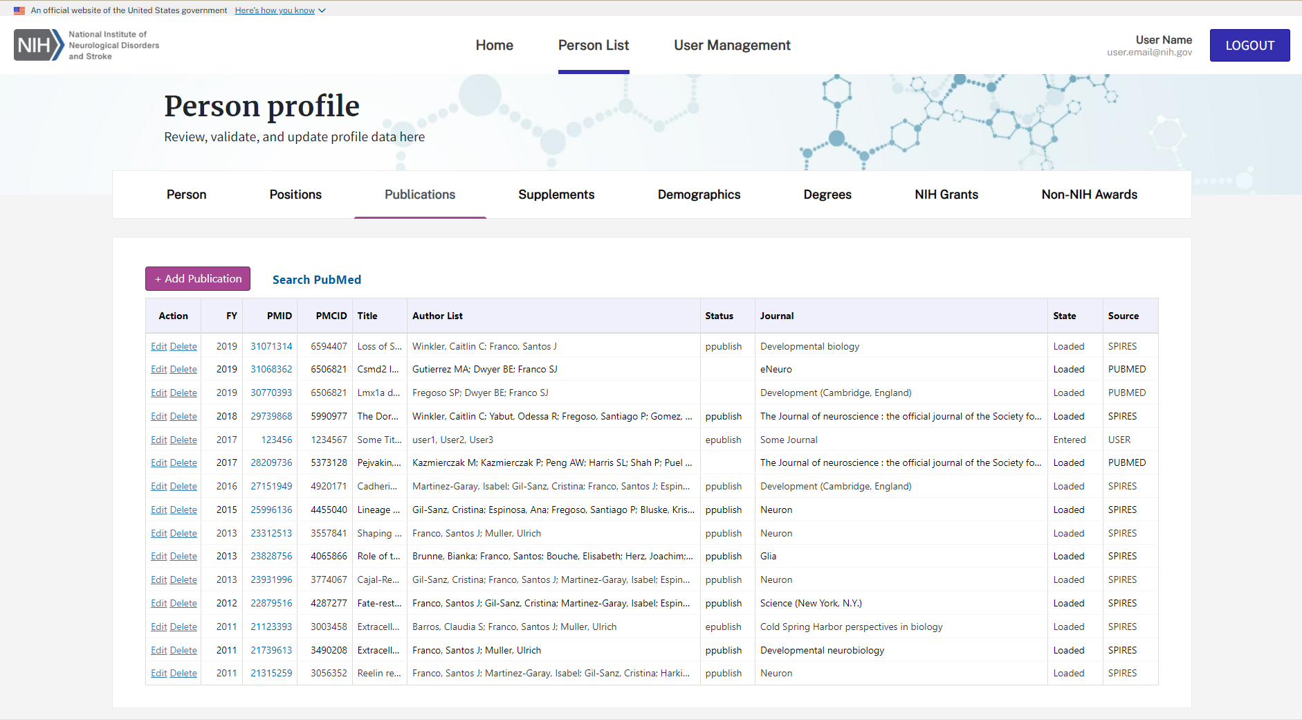
Task: Open the Home menu item
Action: [494, 45]
